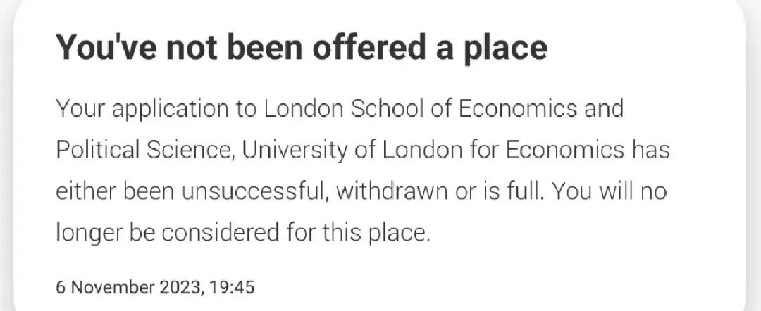
Task: Click the word "withdrawn" in the message
Action: (x=392, y=192)
